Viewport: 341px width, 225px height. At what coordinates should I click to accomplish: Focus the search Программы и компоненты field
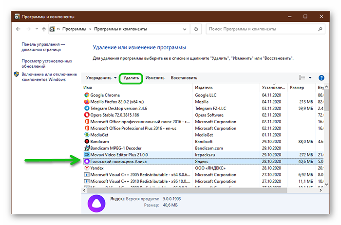(265, 29)
